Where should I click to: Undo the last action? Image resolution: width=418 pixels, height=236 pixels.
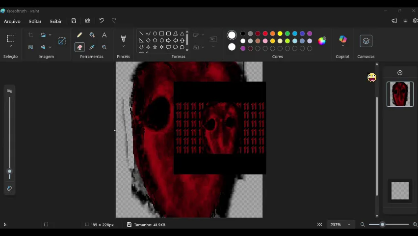point(102,21)
